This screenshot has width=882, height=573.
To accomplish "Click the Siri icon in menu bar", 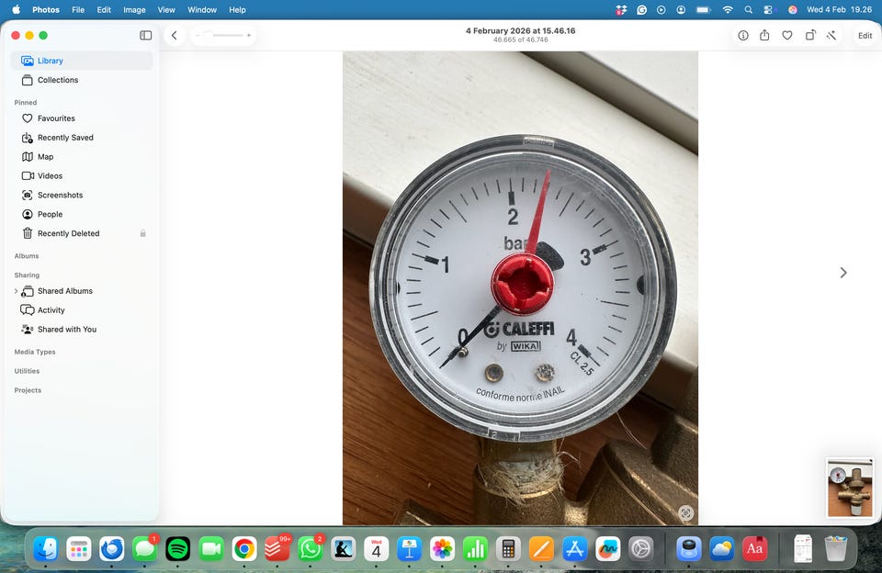I will pos(792,9).
